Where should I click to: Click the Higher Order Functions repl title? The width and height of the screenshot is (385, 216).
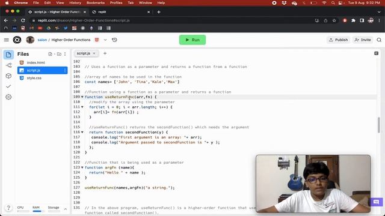coord(71,40)
